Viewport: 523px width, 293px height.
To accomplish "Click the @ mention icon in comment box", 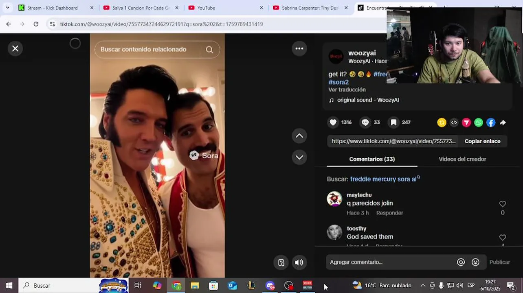I will point(461,262).
